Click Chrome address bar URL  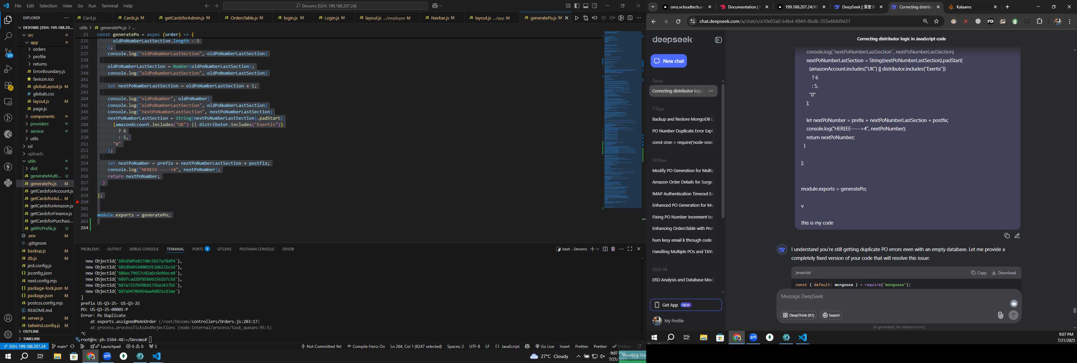774,21
